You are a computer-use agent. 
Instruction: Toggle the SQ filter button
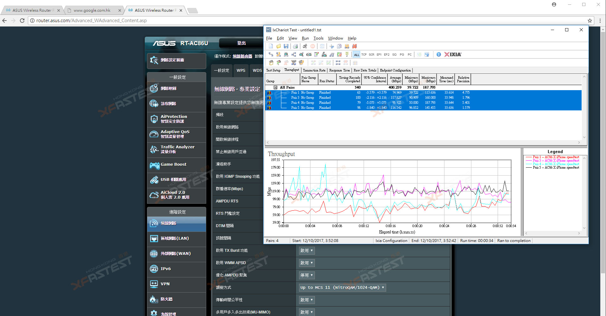[x=394, y=54]
